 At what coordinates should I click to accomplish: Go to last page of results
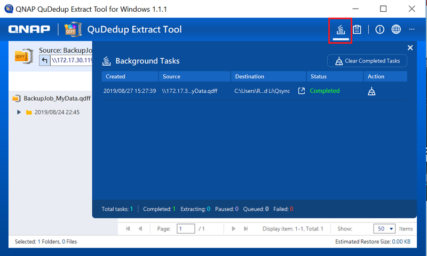point(246,228)
